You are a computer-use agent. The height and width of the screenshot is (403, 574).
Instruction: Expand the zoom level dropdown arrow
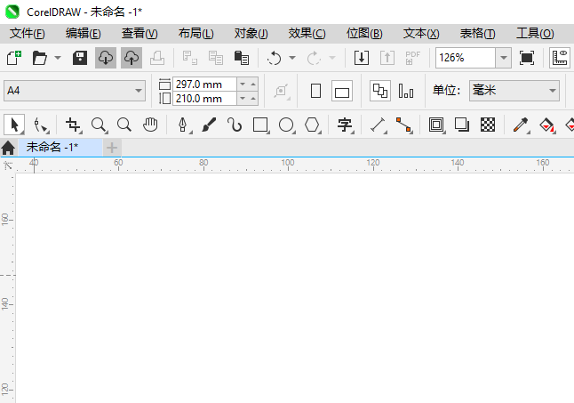(x=504, y=58)
